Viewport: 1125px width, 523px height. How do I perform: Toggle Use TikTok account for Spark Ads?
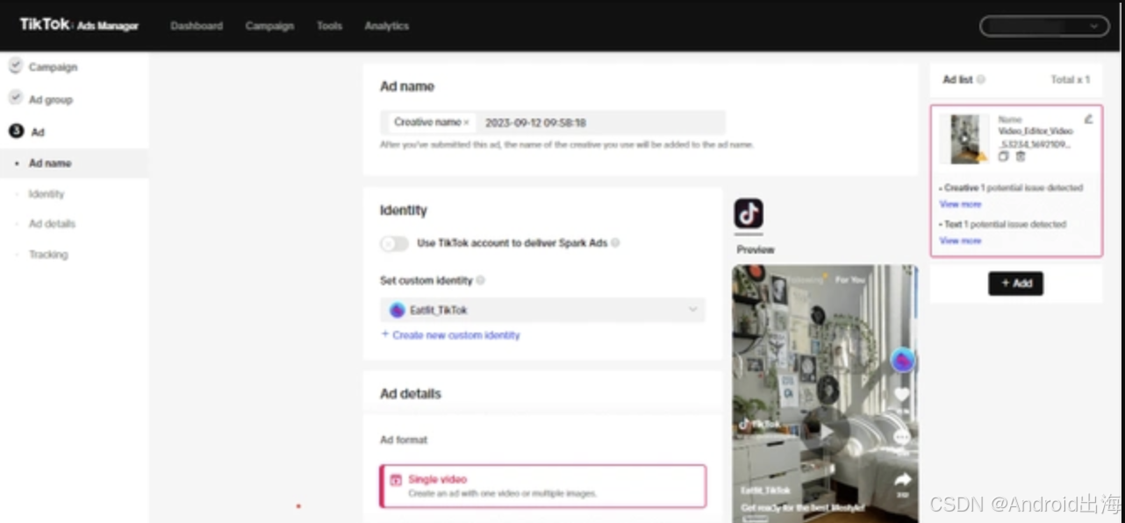(x=394, y=243)
